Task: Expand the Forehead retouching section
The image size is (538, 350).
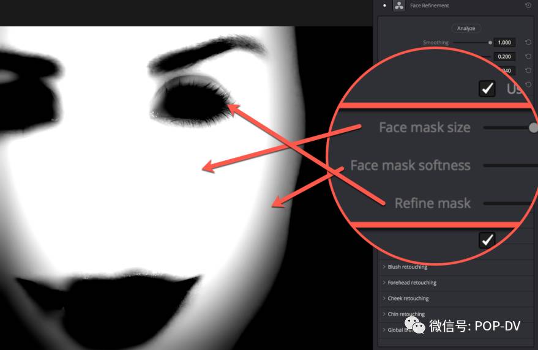Action: point(411,283)
